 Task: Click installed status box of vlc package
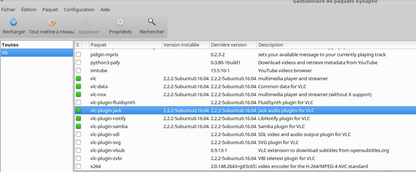78,78
